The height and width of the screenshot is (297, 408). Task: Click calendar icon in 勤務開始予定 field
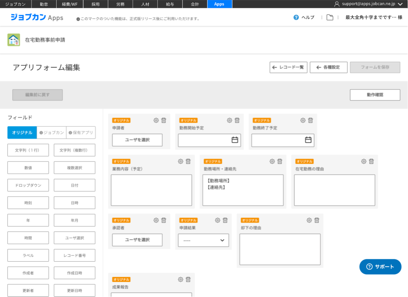point(235,140)
